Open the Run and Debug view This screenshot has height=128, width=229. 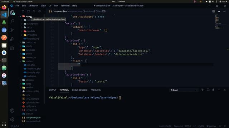coord(13,39)
